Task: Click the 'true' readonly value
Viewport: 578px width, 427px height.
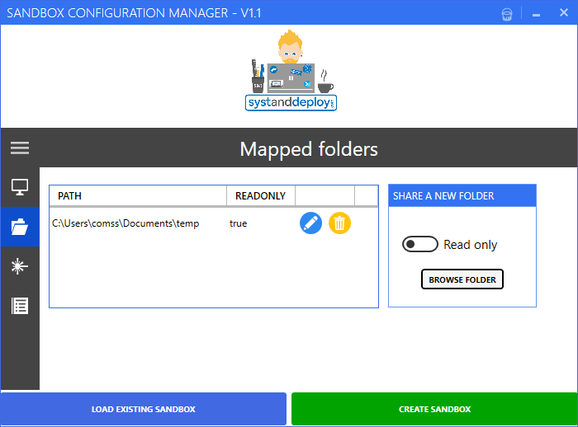Action: click(238, 223)
